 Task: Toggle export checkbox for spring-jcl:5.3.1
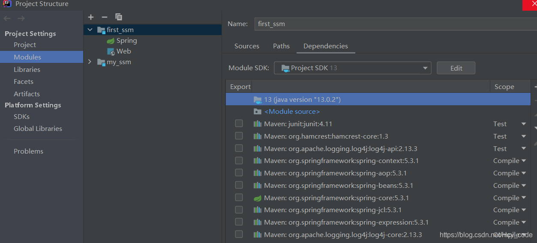239,210
